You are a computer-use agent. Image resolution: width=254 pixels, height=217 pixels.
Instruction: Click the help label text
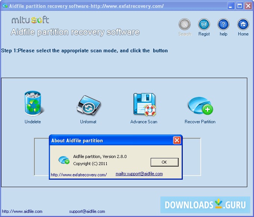tap(223, 34)
